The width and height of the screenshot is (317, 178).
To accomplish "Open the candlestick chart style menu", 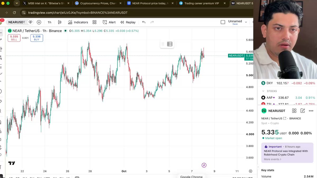I will pyautogui.click(x=60, y=22).
